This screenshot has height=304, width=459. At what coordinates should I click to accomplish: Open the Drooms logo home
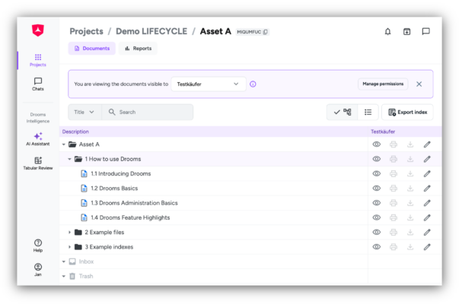tap(38, 30)
